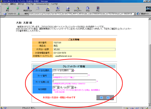Reload the page with 再読み込み icon
The width and height of the screenshot is (151, 109).
[28, 9]
